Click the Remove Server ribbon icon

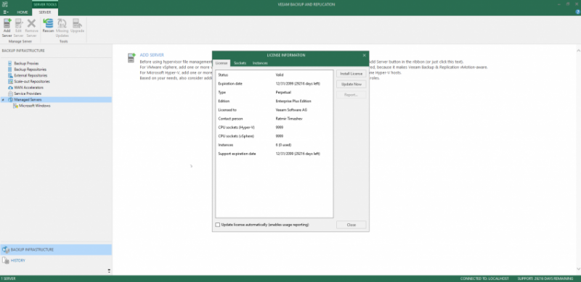tap(31, 28)
